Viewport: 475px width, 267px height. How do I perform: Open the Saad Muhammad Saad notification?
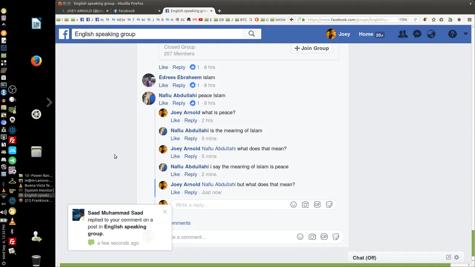(x=120, y=227)
